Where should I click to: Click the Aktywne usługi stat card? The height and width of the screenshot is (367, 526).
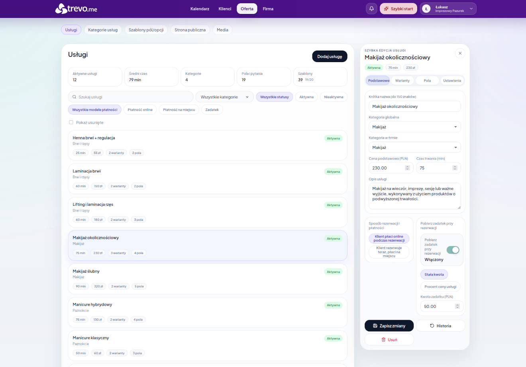pyautogui.click(x=95, y=76)
